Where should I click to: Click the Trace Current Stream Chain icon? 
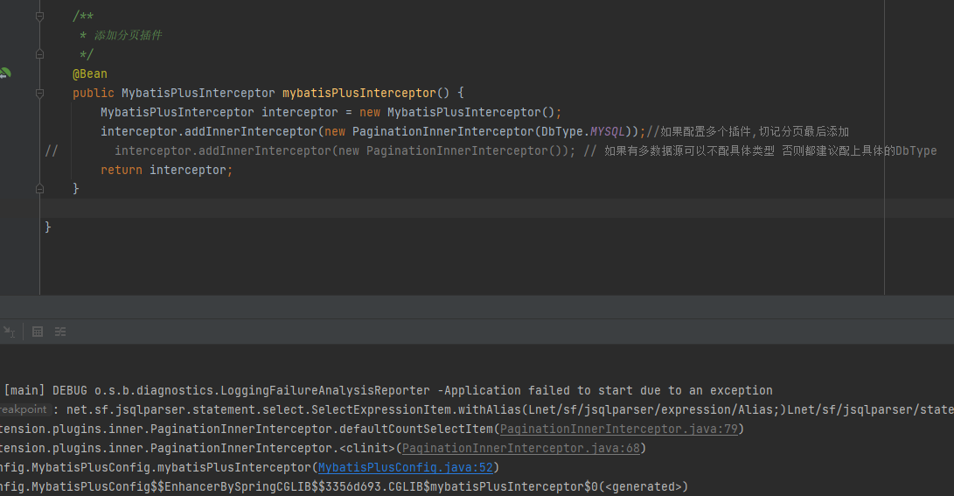tap(60, 332)
